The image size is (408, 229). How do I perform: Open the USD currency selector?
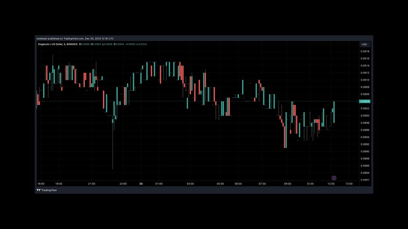tap(364, 45)
